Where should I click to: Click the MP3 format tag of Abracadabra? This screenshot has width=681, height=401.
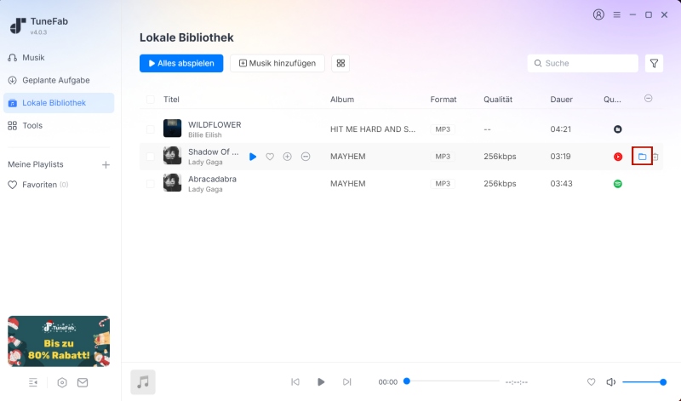tap(443, 183)
